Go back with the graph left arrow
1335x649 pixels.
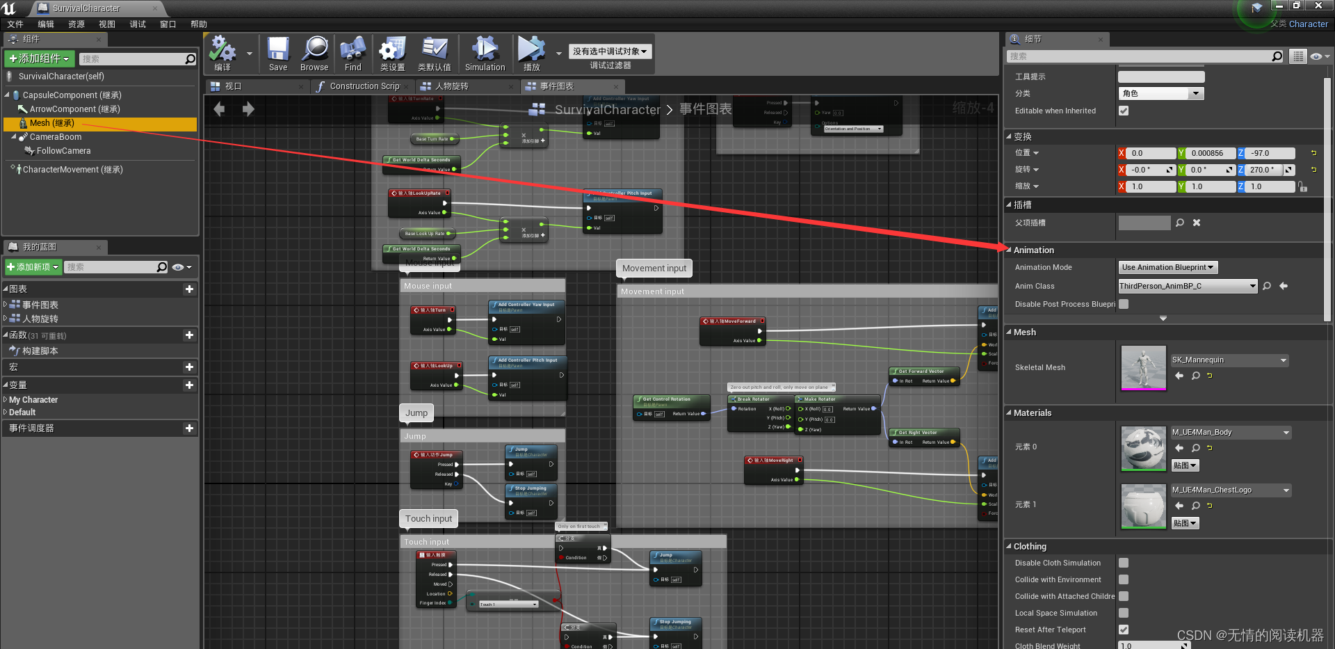coord(220,109)
